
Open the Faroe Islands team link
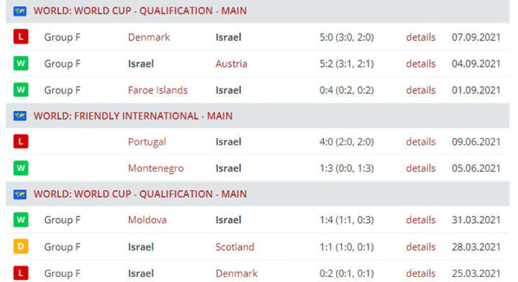pos(158,90)
